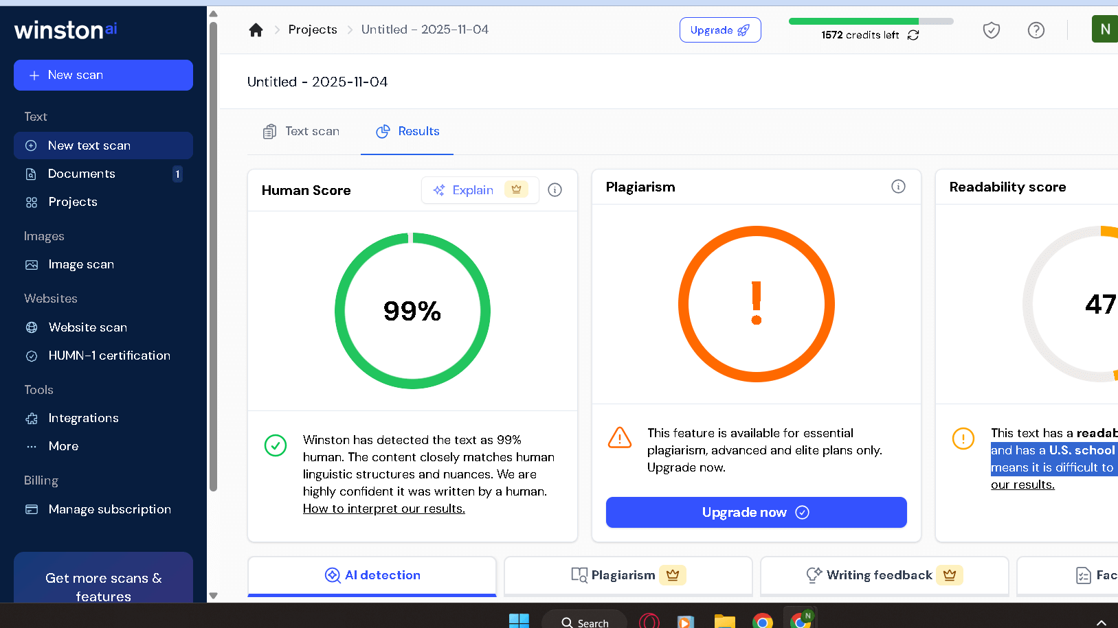Open the Documents panel in sidebar
1118x628 pixels.
point(80,174)
